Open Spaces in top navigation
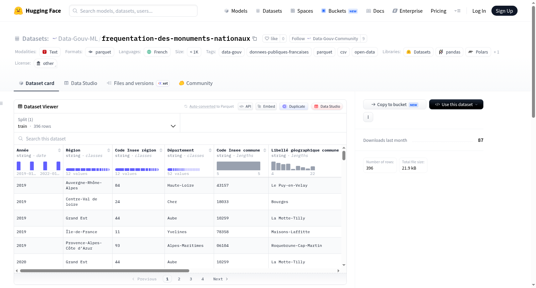536x288 pixels. (302, 11)
